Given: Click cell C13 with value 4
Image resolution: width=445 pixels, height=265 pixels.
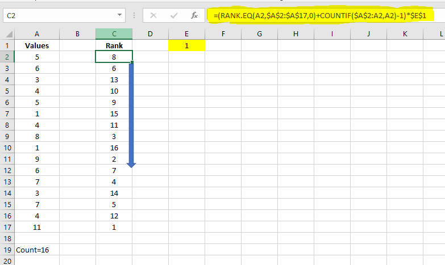Looking at the screenshot, I should [x=114, y=182].
